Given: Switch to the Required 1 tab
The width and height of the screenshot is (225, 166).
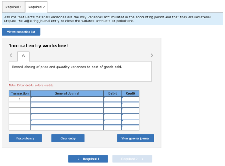Looking at the screenshot, I should pyautogui.click(x=14, y=7).
